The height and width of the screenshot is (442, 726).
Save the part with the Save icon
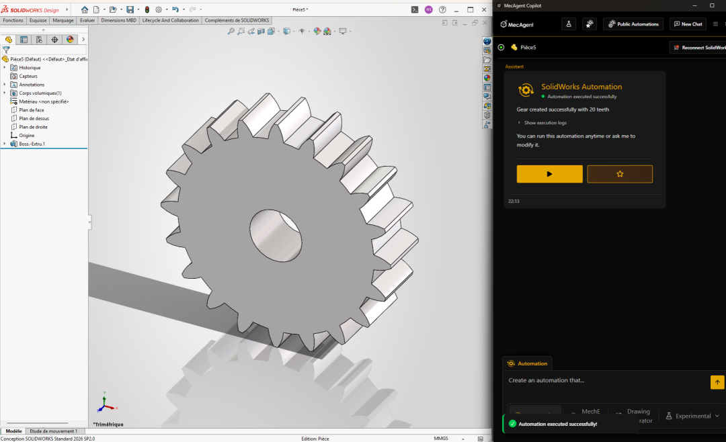point(130,9)
